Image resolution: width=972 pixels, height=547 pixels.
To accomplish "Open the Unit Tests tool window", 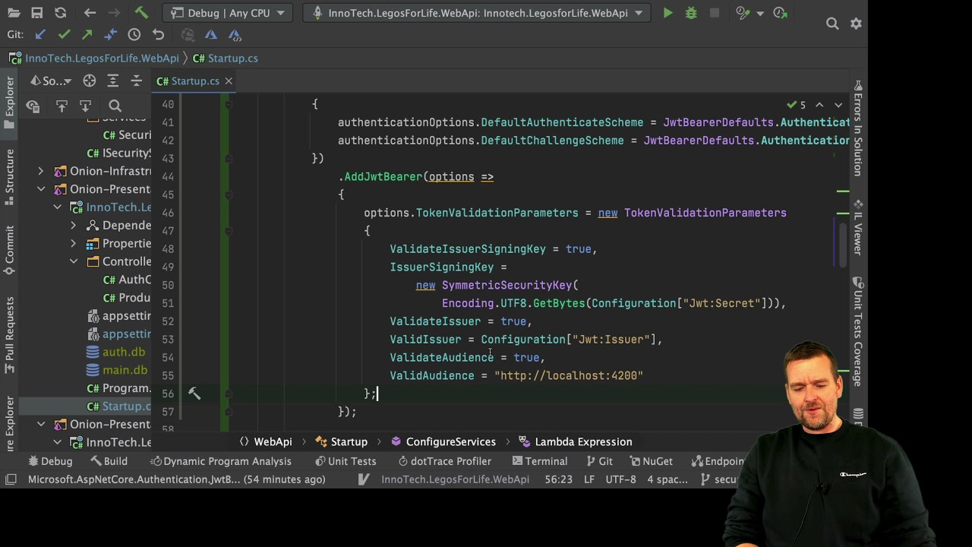I will 346,461.
